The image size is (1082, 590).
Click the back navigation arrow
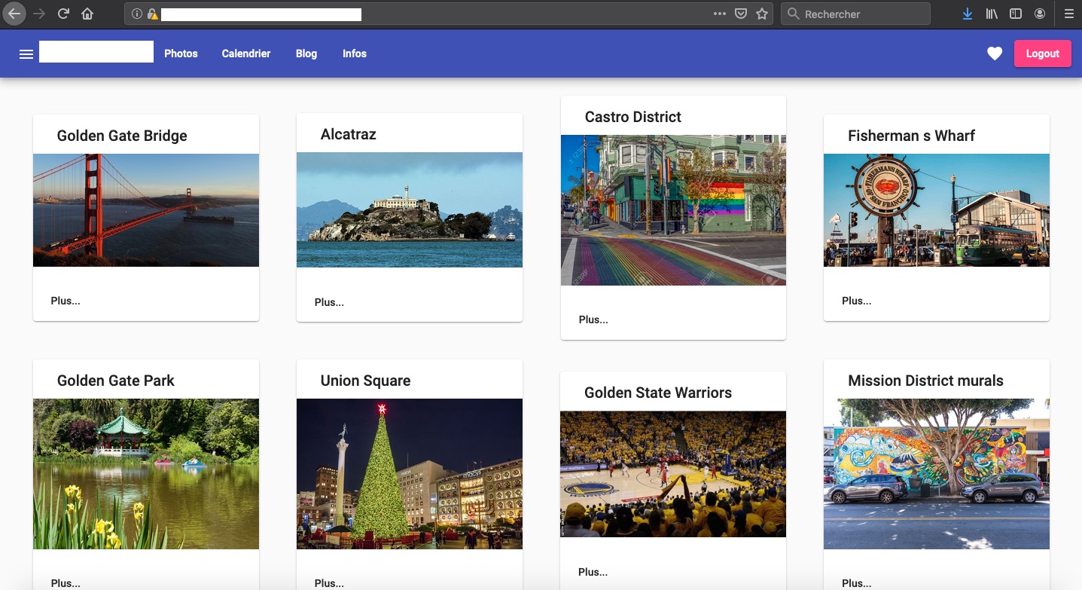[x=14, y=13]
